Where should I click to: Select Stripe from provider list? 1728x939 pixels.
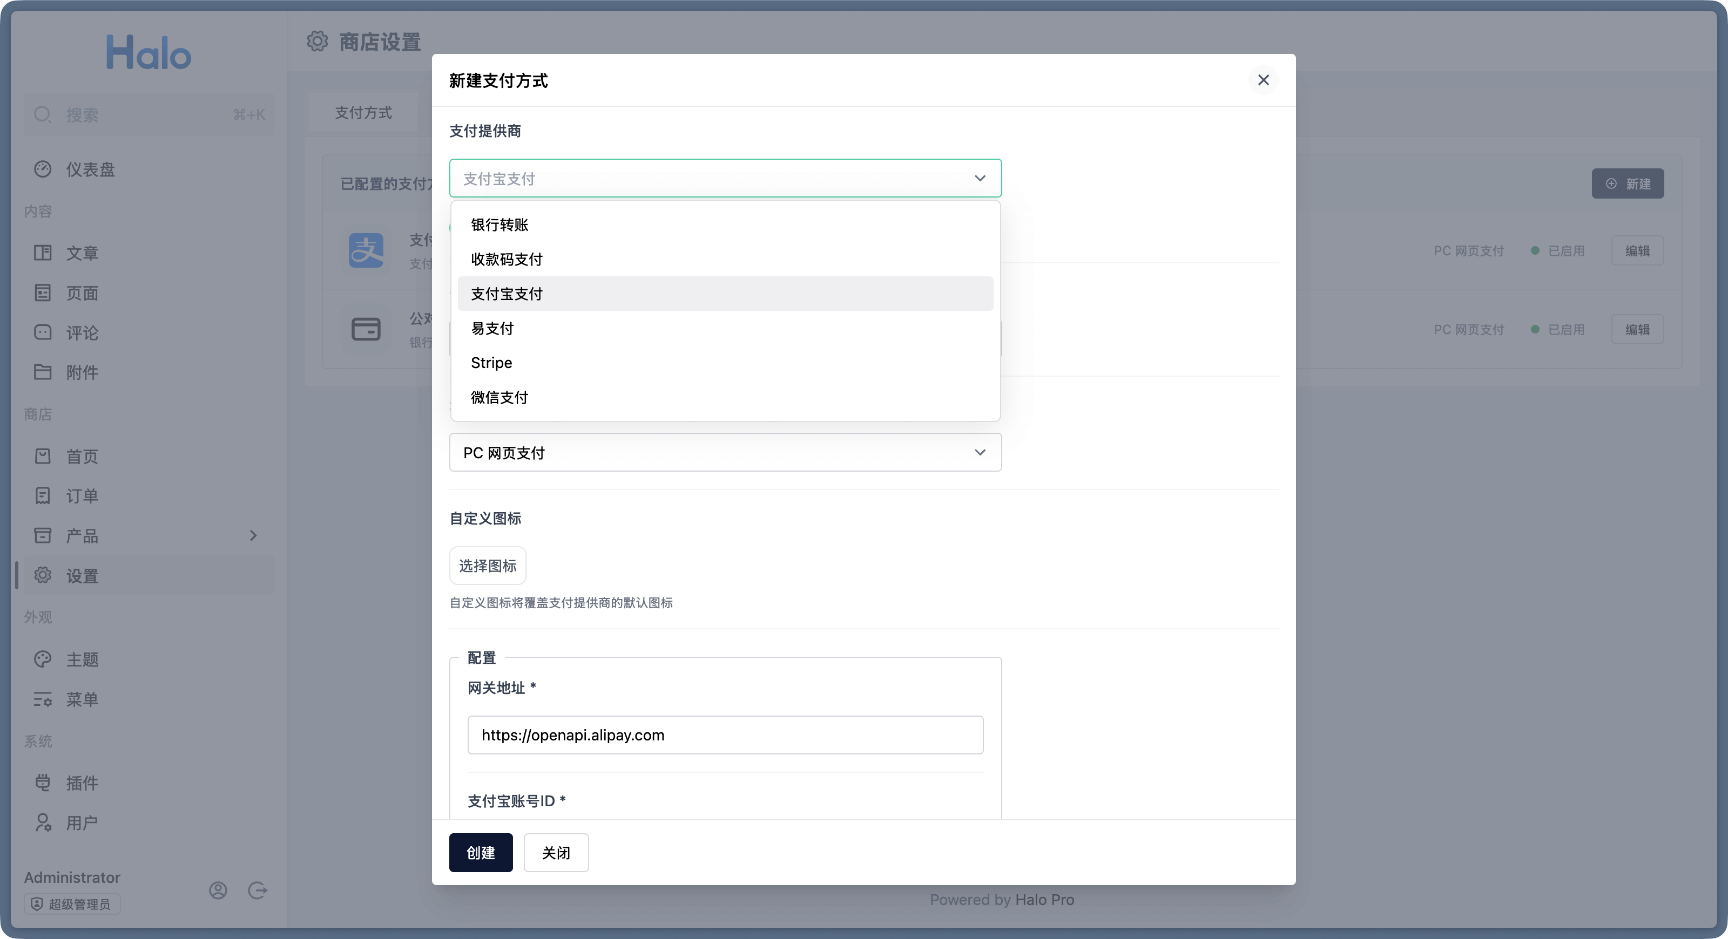pos(492,363)
